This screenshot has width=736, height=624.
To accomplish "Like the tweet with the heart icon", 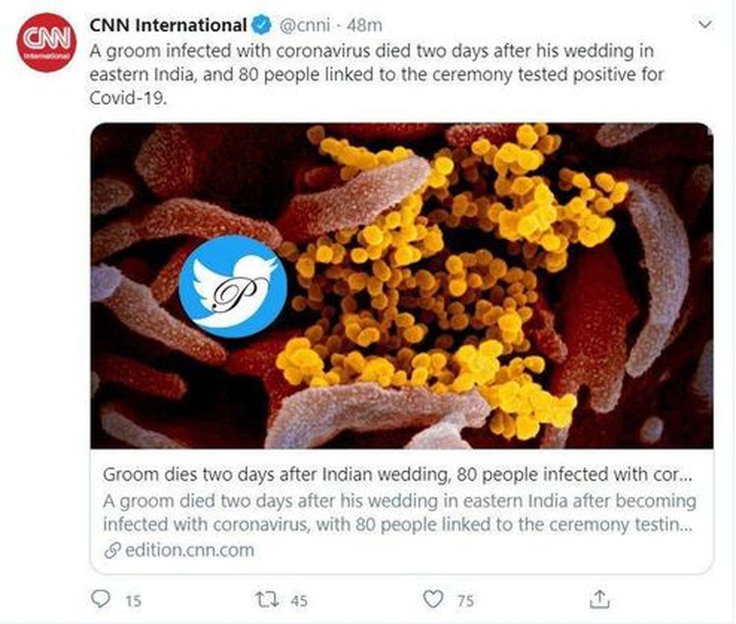I will pyautogui.click(x=433, y=598).
